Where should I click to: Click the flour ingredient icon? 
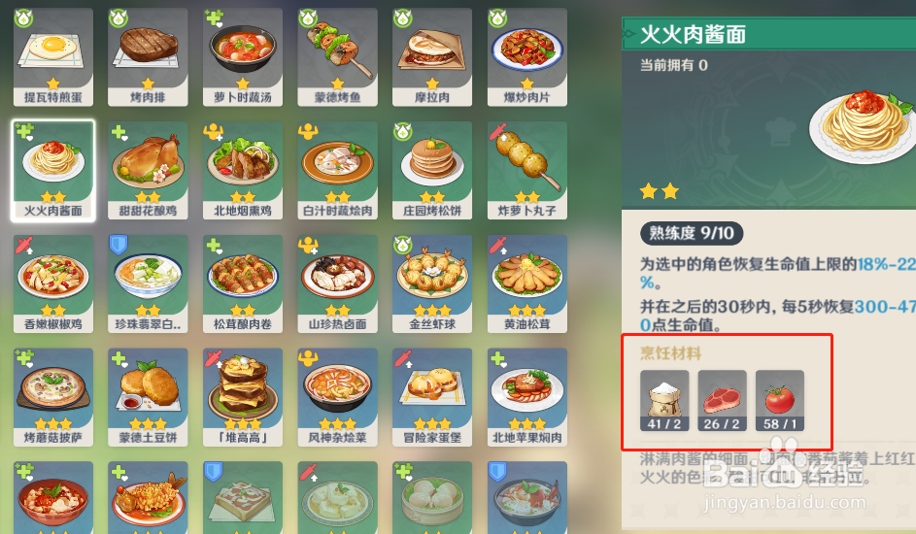point(664,400)
